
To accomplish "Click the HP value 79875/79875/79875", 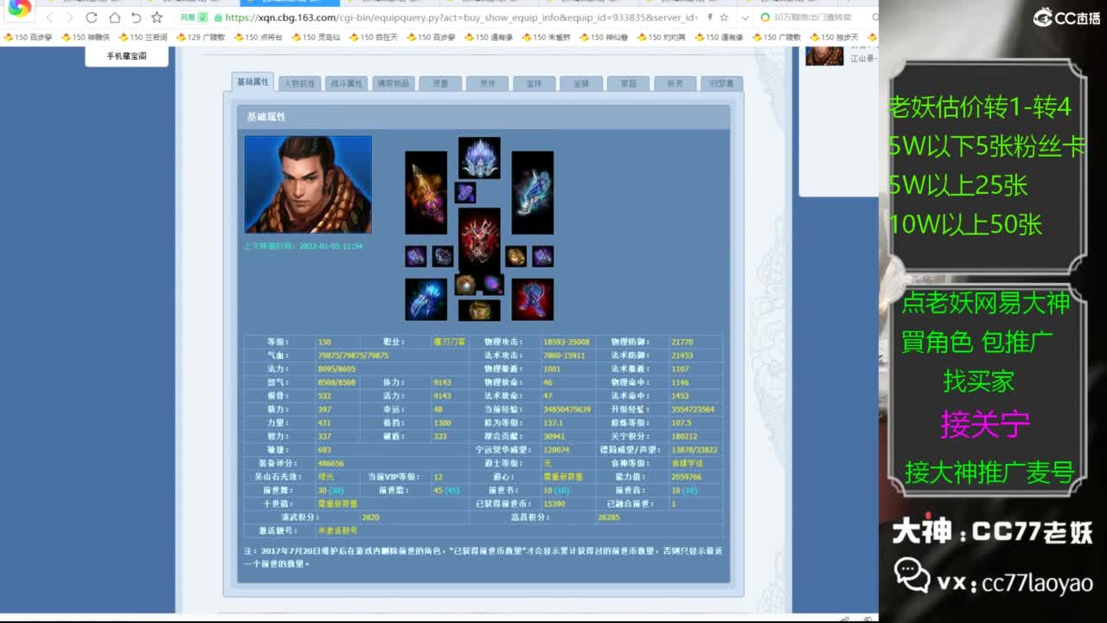I will (x=354, y=356).
